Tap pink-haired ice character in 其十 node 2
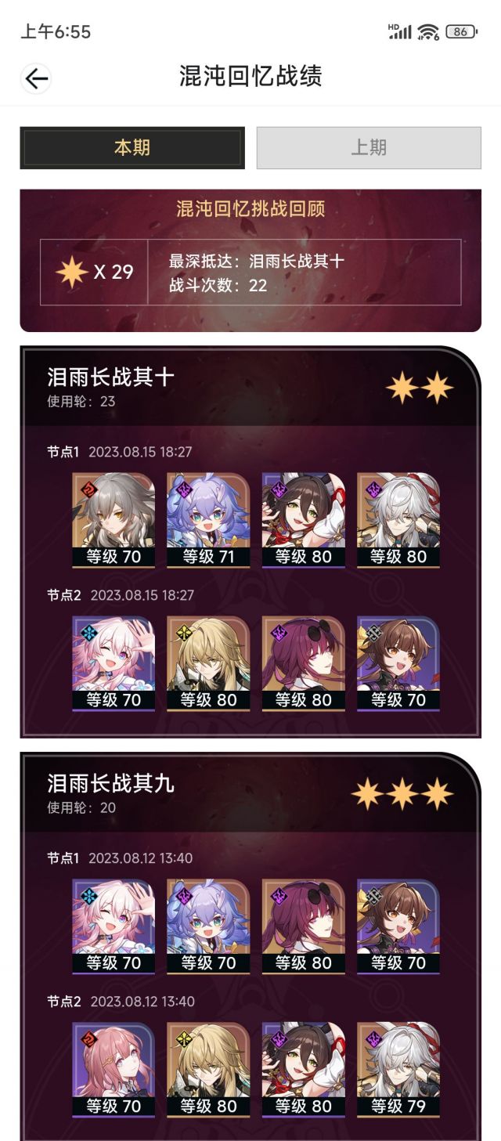This screenshot has width=501, height=1141. tap(114, 663)
